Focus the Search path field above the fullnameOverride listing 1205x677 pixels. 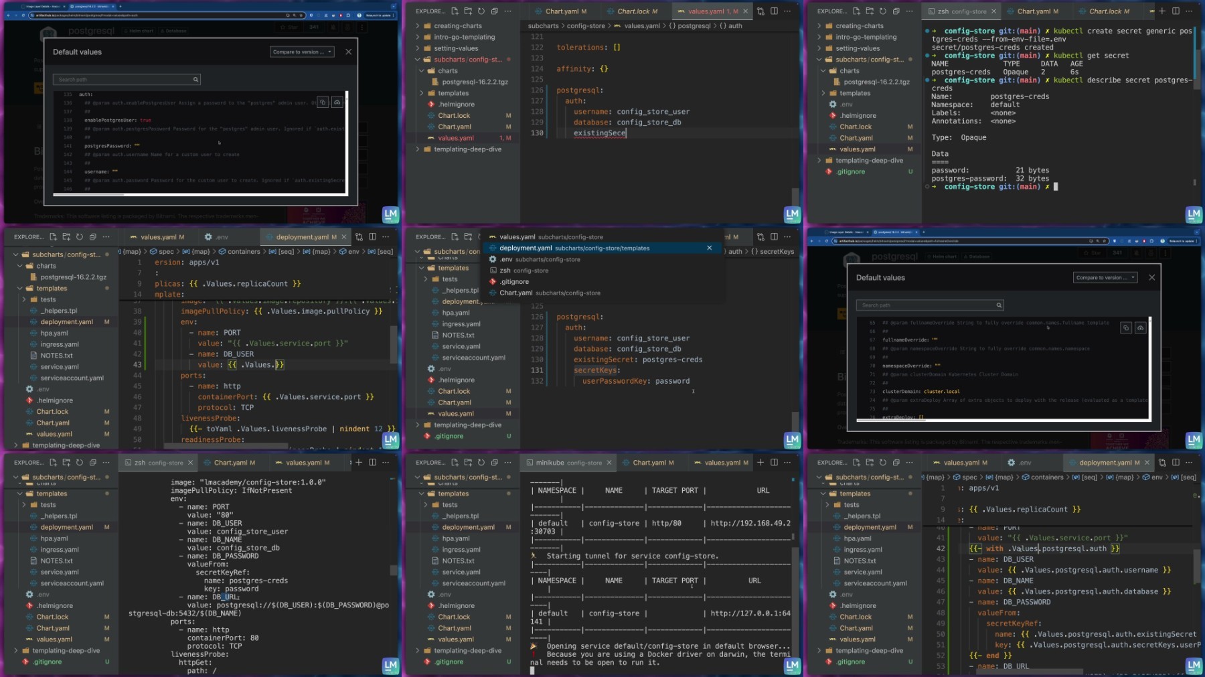(930, 305)
